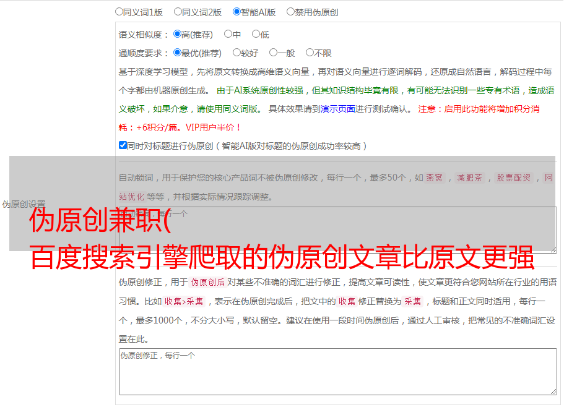Click the 伪原创设置 label
Screen dimensions: 564x407
click(24, 204)
